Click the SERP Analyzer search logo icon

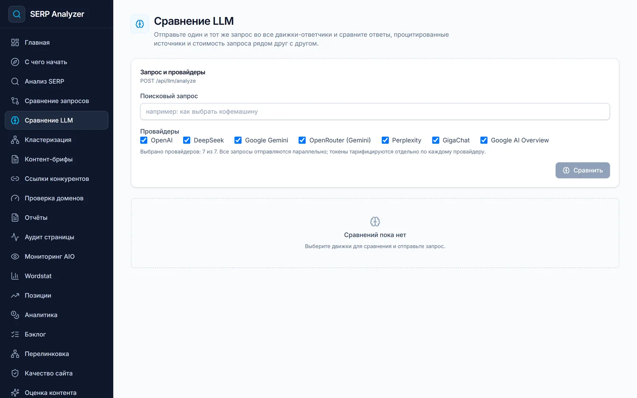pyautogui.click(x=17, y=14)
